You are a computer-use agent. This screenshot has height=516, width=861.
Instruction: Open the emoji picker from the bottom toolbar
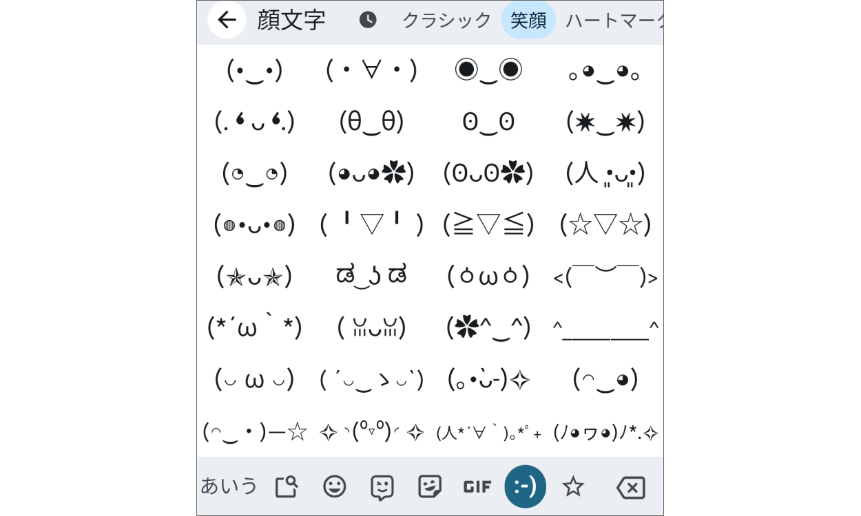(334, 486)
